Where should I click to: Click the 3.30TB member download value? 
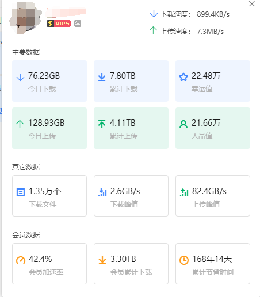pyautogui.click(x=123, y=259)
